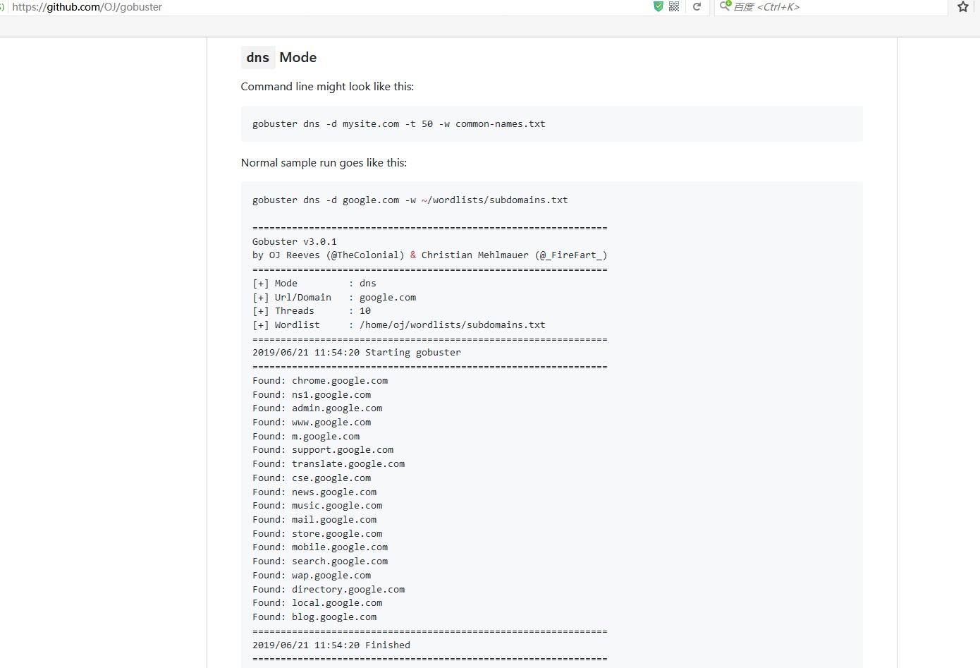
Task: Click 'Found: m.google.com' line
Action: pyautogui.click(x=306, y=436)
